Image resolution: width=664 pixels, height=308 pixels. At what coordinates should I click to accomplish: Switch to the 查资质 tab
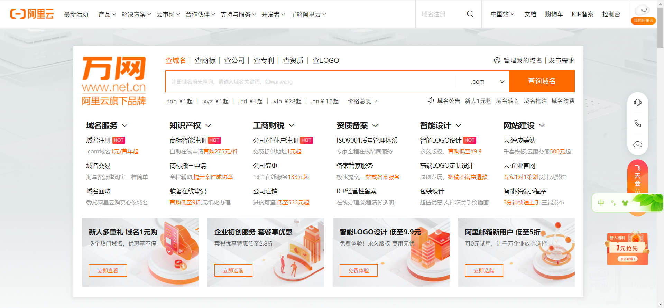click(293, 60)
